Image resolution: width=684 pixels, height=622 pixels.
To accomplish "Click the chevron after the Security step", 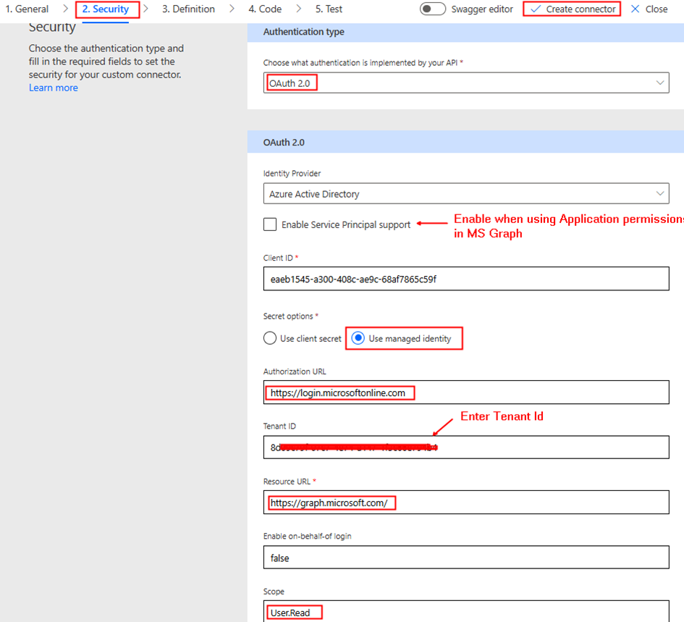I will point(145,9).
